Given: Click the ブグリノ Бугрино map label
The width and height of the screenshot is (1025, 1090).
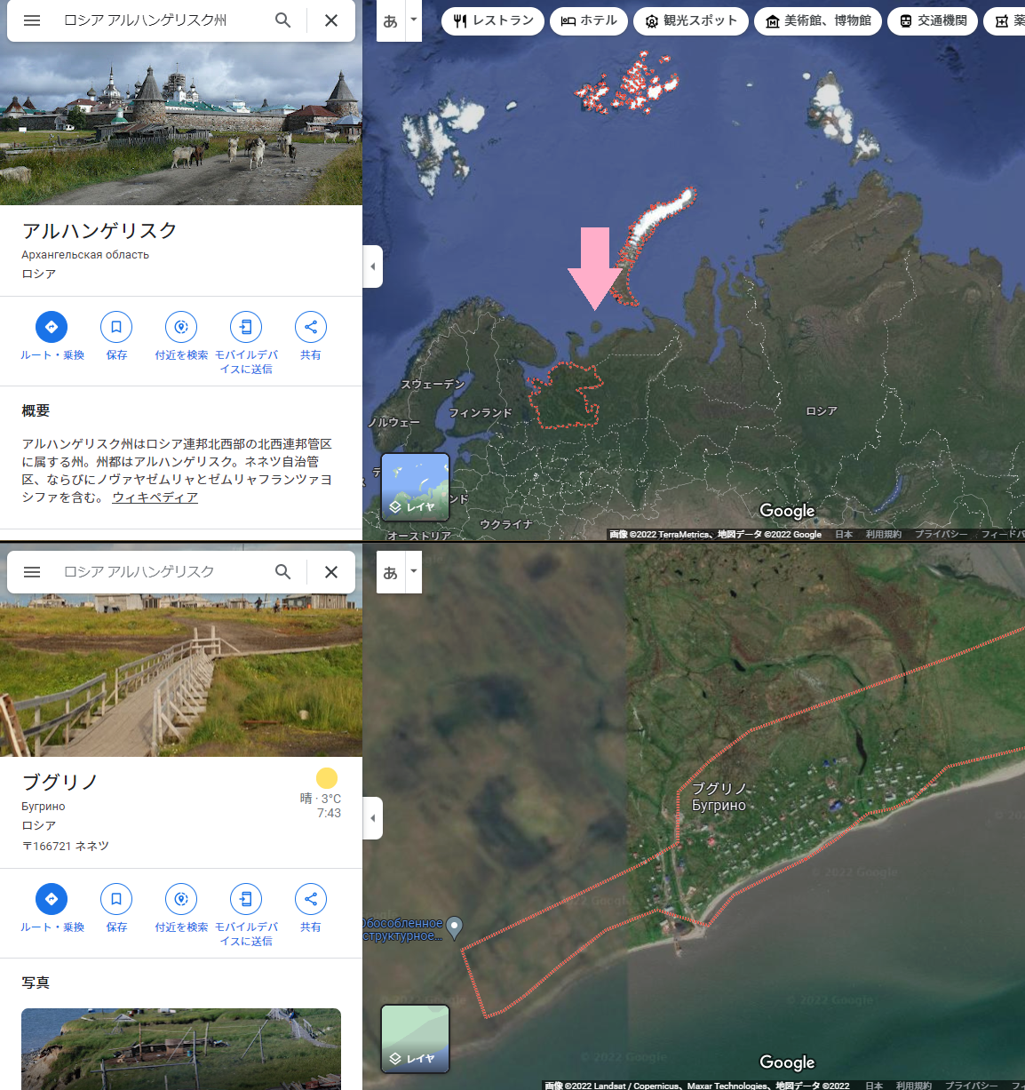Looking at the screenshot, I should coord(719,797).
